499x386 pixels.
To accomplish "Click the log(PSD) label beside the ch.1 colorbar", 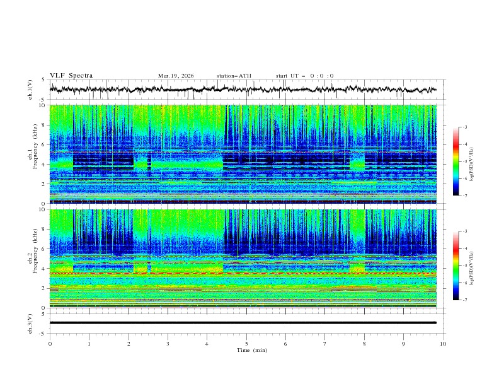I will coord(472,165).
